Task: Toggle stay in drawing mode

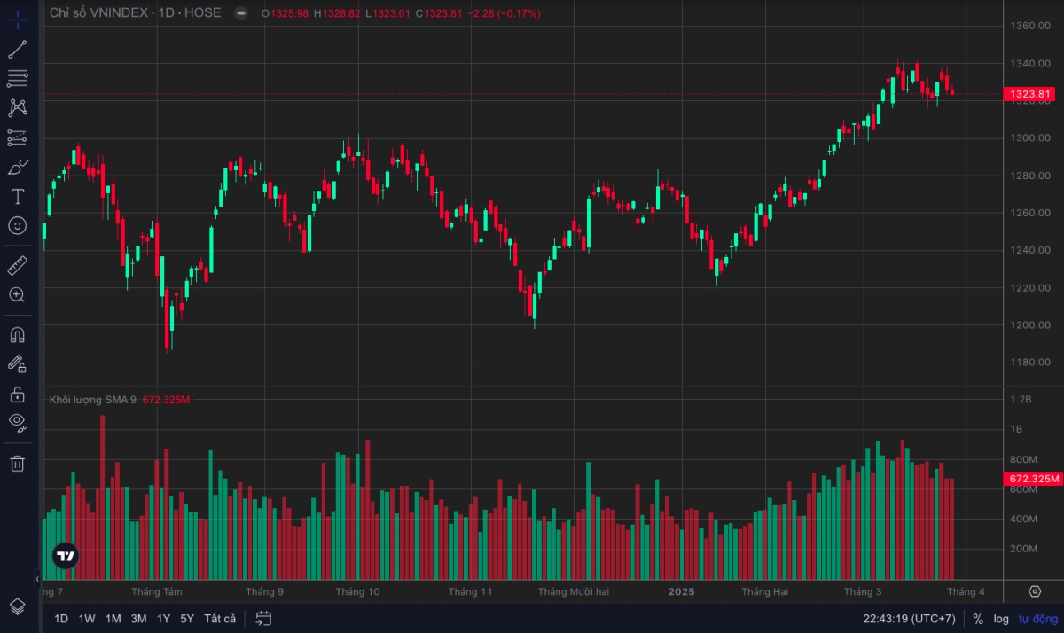Action: (x=18, y=363)
